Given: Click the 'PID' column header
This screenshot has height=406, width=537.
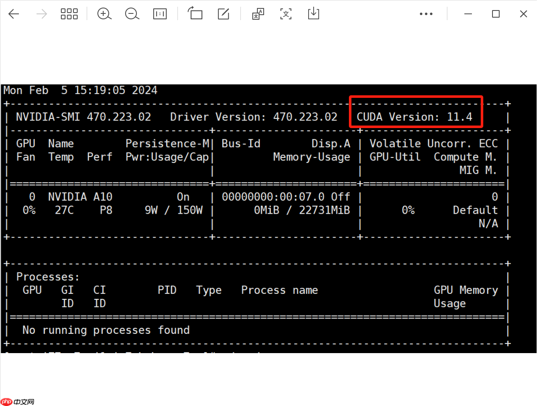Looking at the screenshot, I should click(x=167, y=290).
